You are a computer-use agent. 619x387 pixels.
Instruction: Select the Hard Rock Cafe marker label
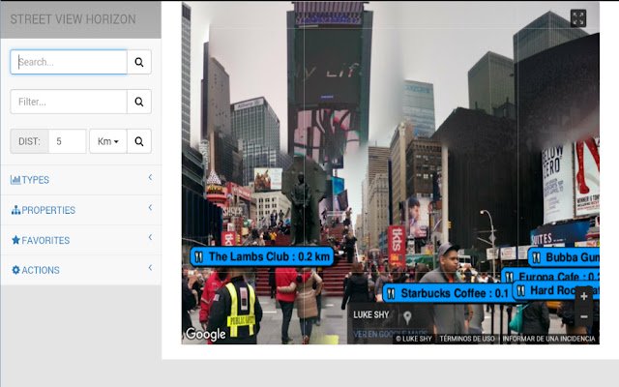pos(556,291)
